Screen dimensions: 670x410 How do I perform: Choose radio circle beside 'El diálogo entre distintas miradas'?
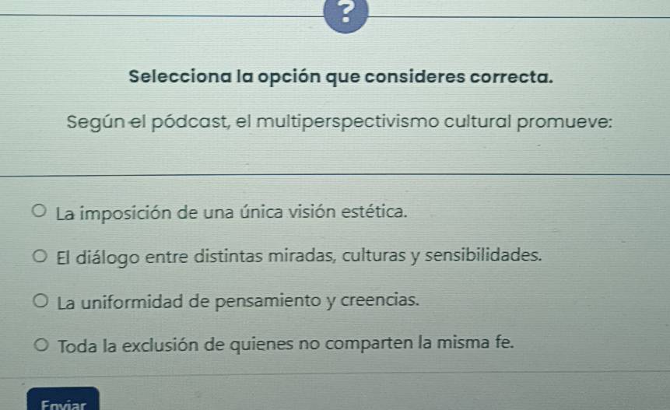(x=40, y=256)
